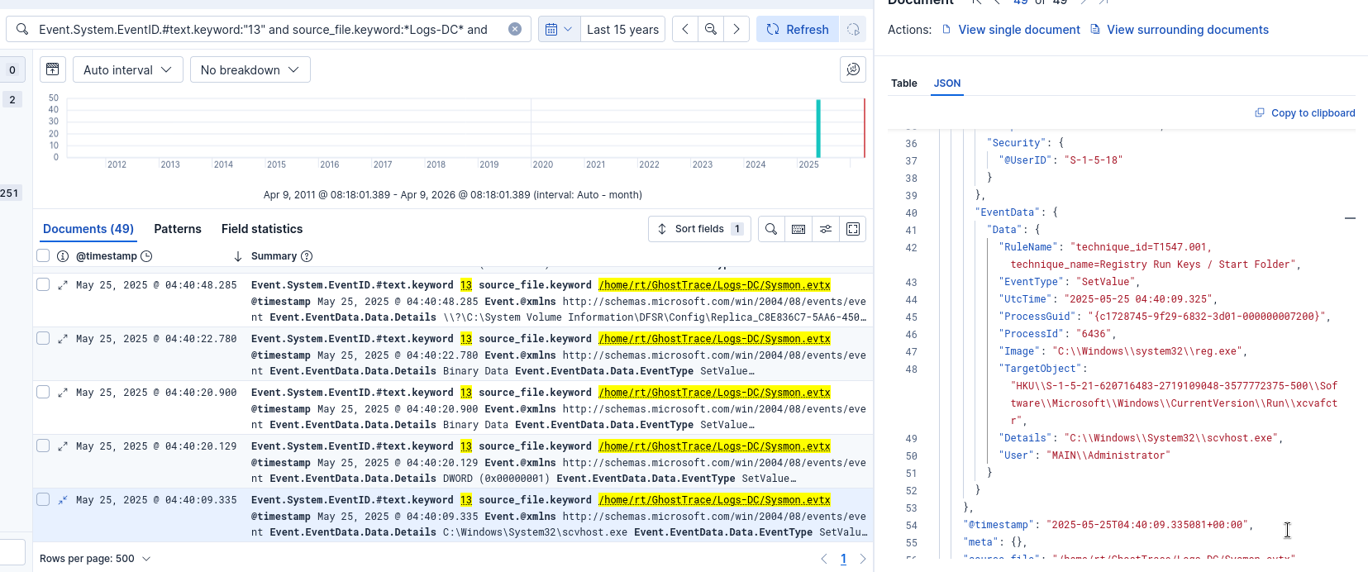Screen dimensions: 1368x572
Task: Click the red current-time marker on chart
Action: (865, 128)
